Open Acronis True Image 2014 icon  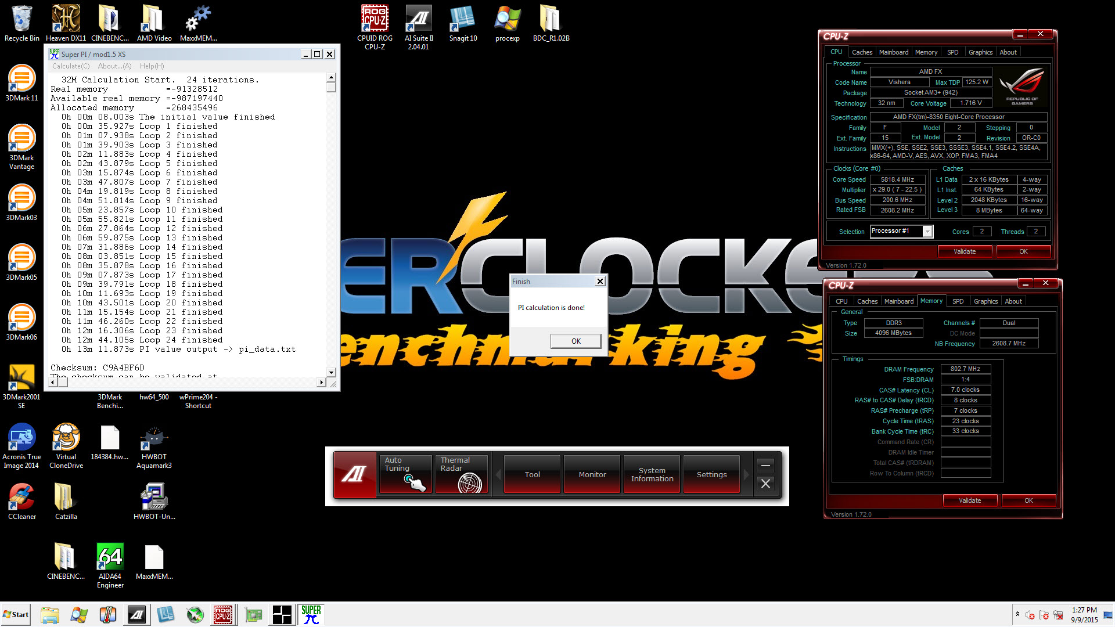21,446
